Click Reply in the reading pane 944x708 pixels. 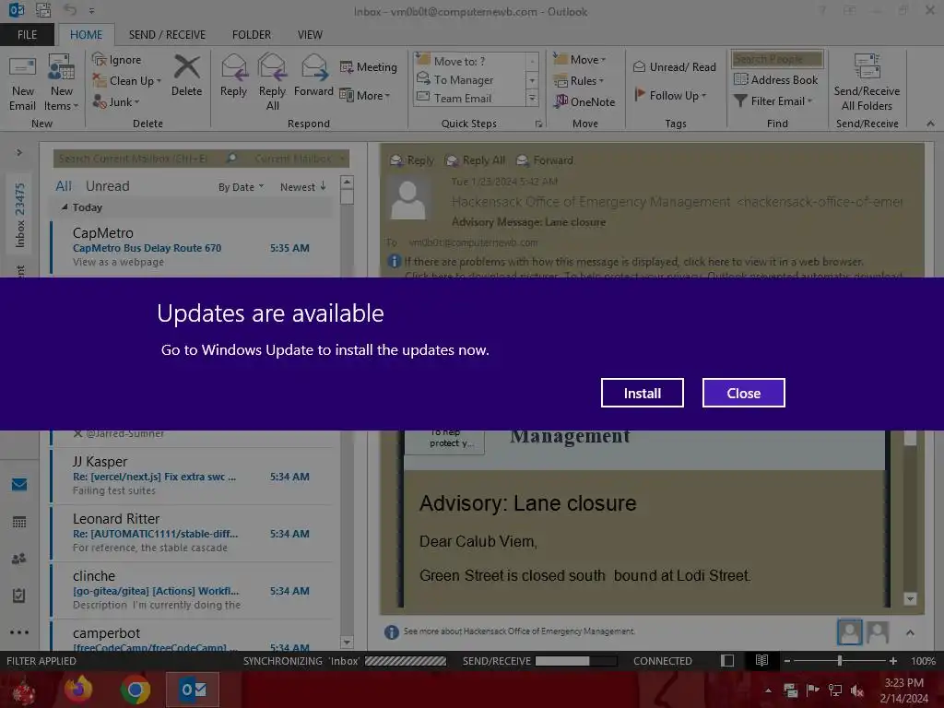(412, 160)
